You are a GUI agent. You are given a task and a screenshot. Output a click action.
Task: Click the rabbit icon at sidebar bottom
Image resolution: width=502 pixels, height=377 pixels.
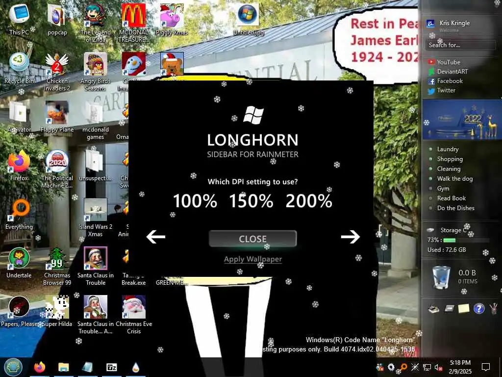(494, 308)
